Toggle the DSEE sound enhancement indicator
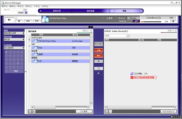This screenshot has width=182, height=119. [x=26, y=12]
